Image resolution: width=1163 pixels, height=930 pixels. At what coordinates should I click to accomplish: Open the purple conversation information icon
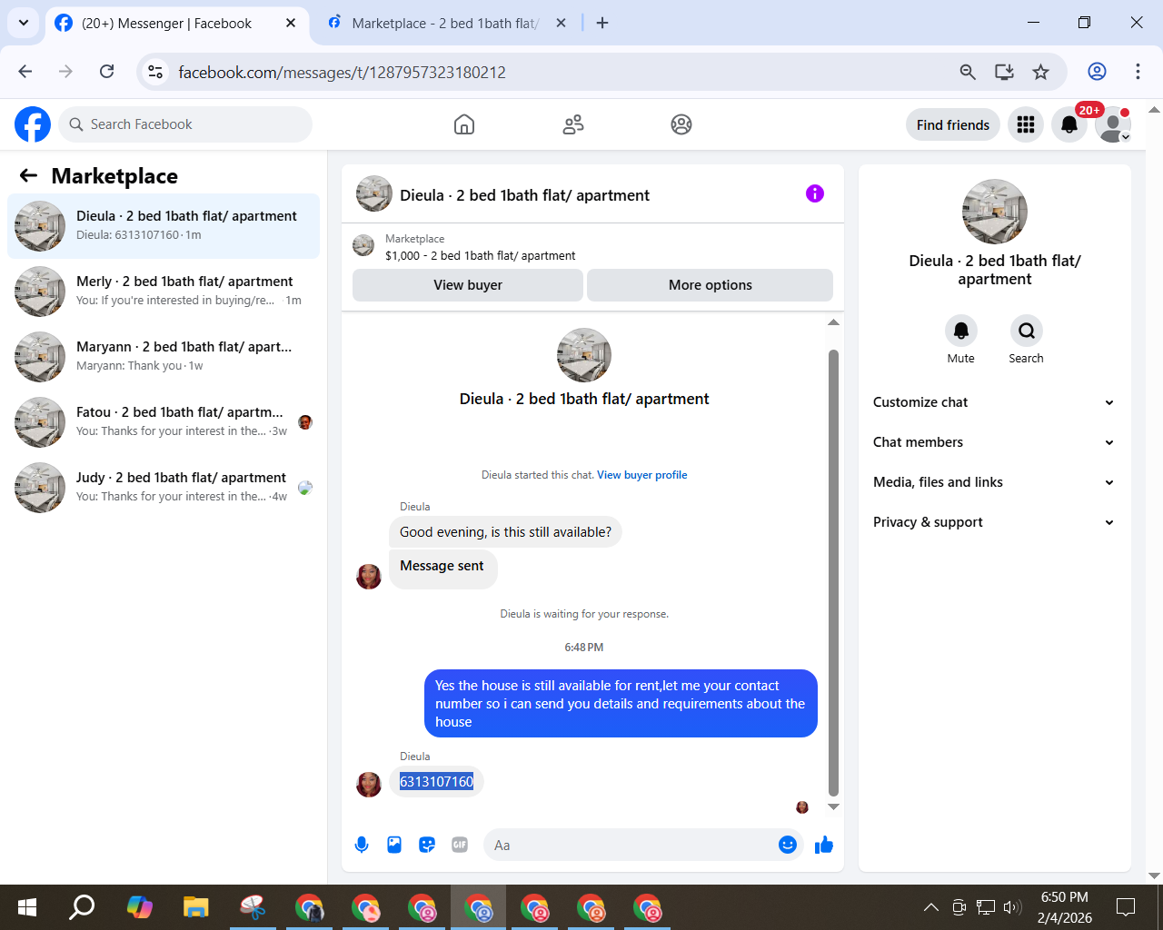click(x=815, y=193)
